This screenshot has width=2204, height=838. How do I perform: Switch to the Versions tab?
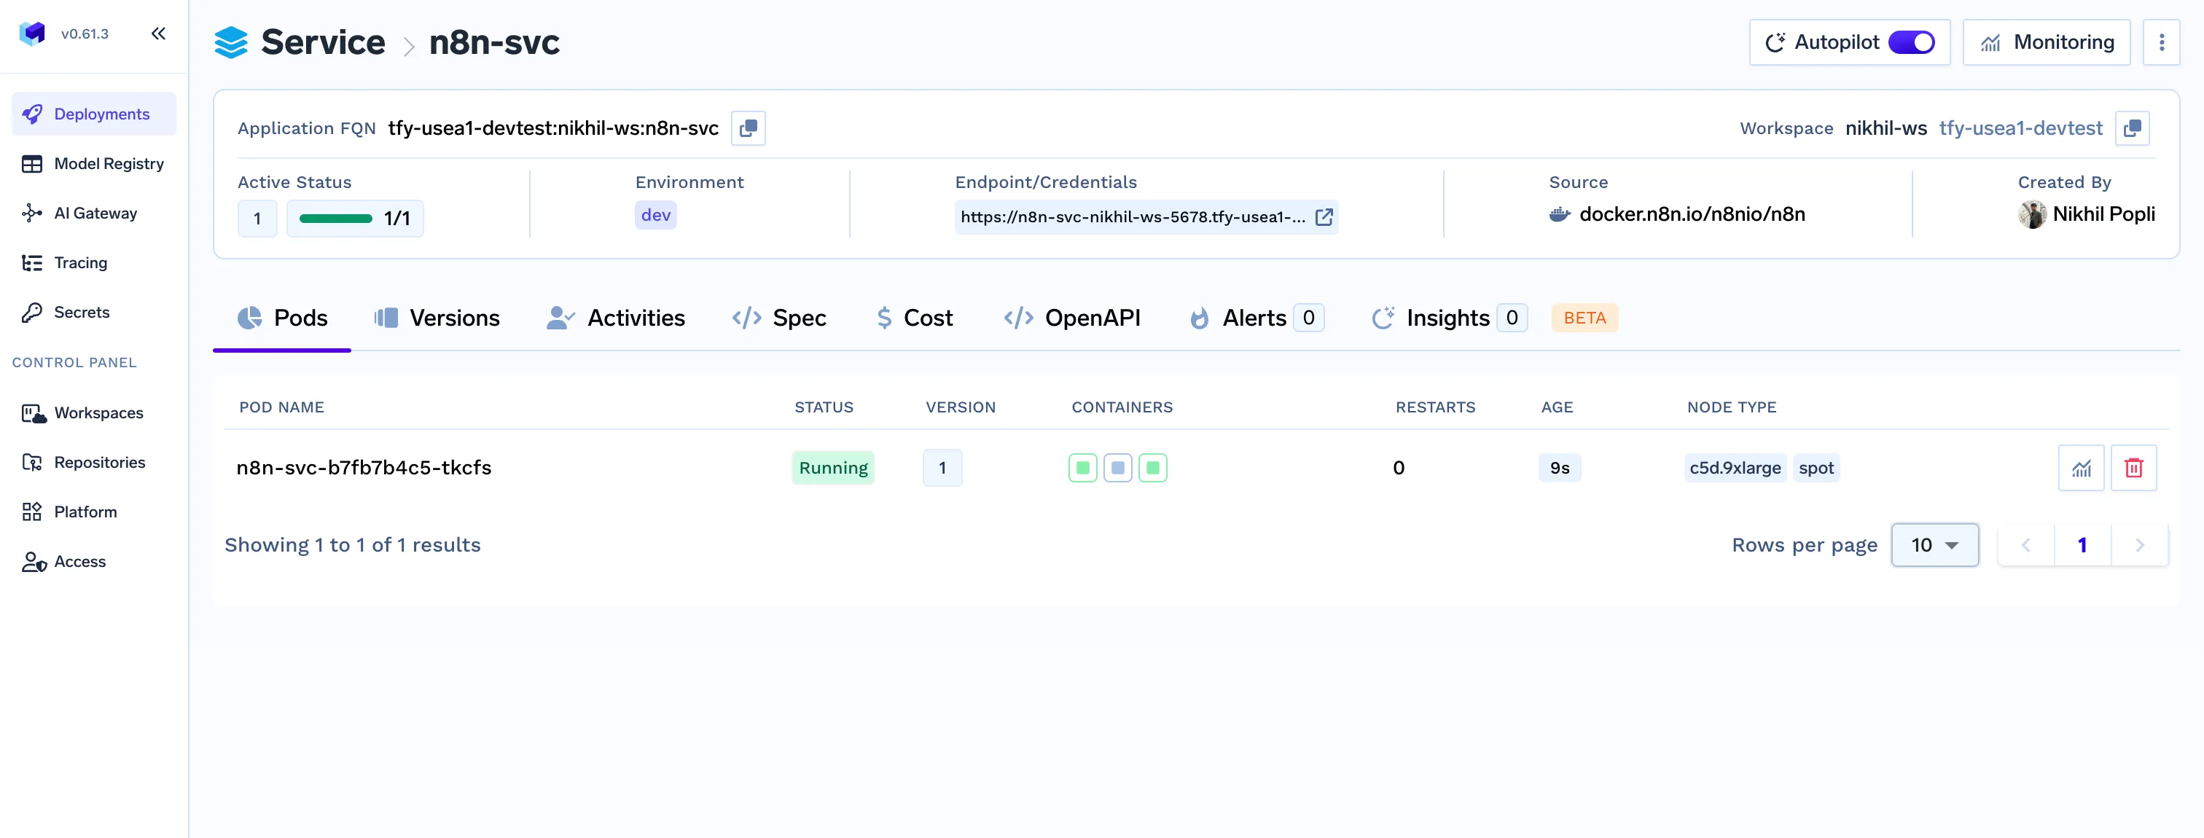coord(437,318)
